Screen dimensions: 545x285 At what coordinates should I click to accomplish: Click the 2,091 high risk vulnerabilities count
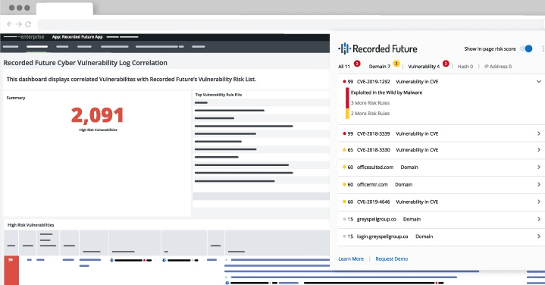(x=97, y=115)
